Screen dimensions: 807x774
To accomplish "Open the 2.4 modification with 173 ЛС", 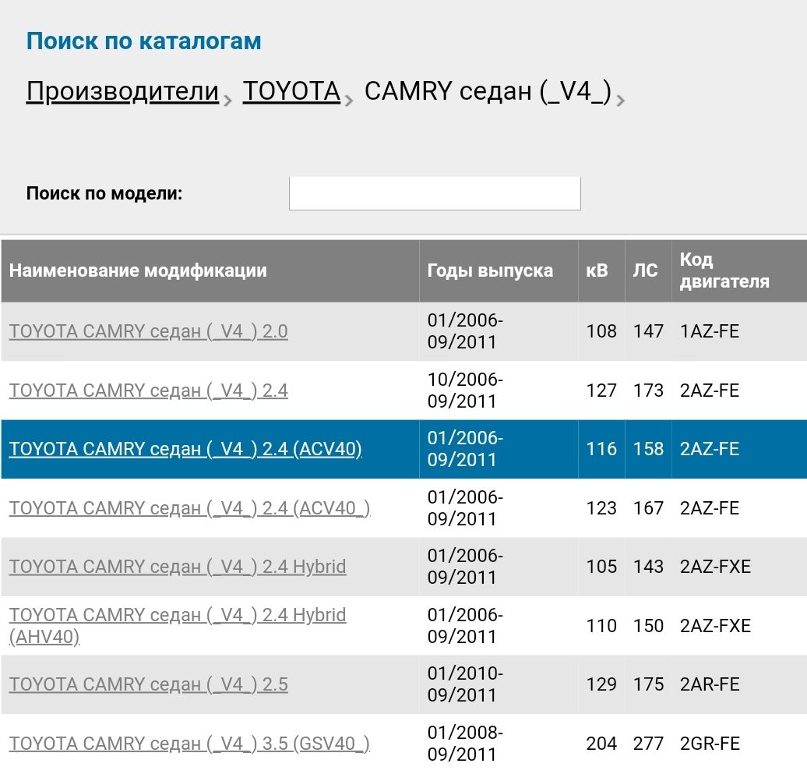I will point(148,391).
